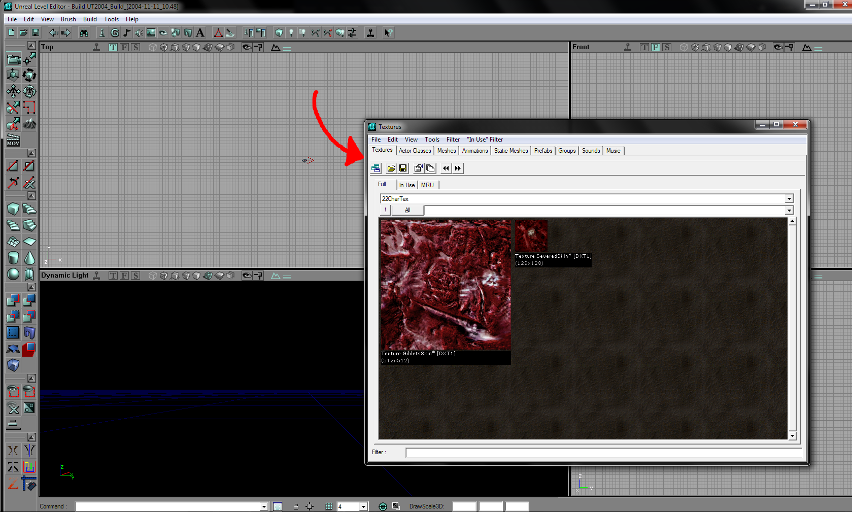852x512 pixels.
Task: Toggle Top view mode in Dynamic Light viewport
Action: [113, 276]
